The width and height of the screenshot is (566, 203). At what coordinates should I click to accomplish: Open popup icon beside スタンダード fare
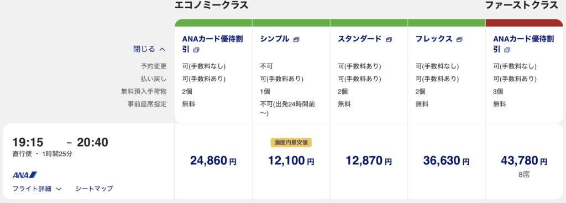[389, 40]
